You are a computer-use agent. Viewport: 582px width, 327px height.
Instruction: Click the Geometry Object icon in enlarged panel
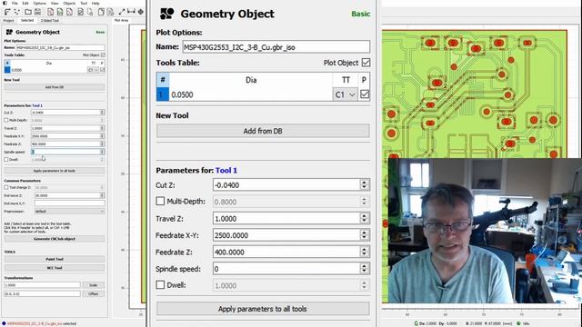coord(167,14)
